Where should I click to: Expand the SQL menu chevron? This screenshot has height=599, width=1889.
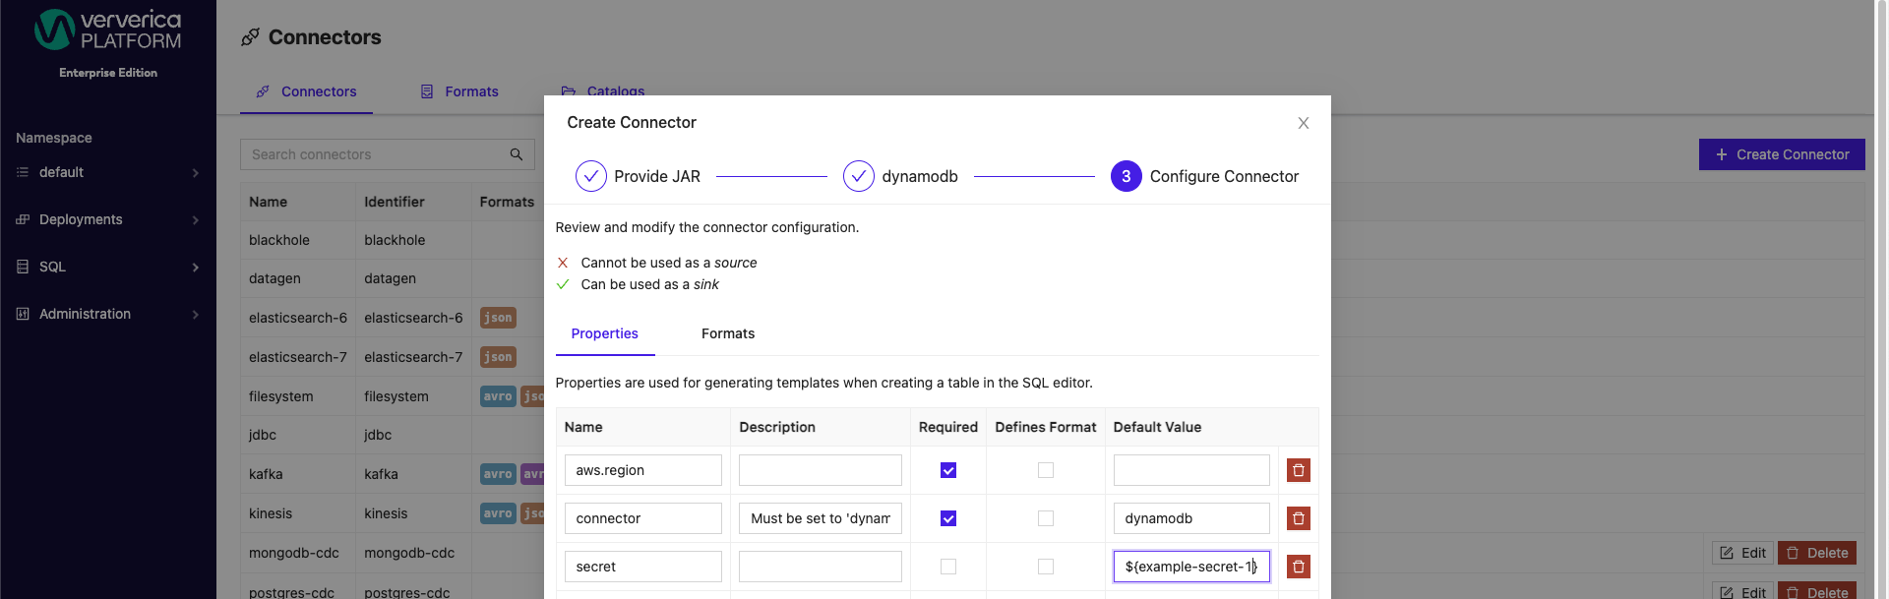196,268
